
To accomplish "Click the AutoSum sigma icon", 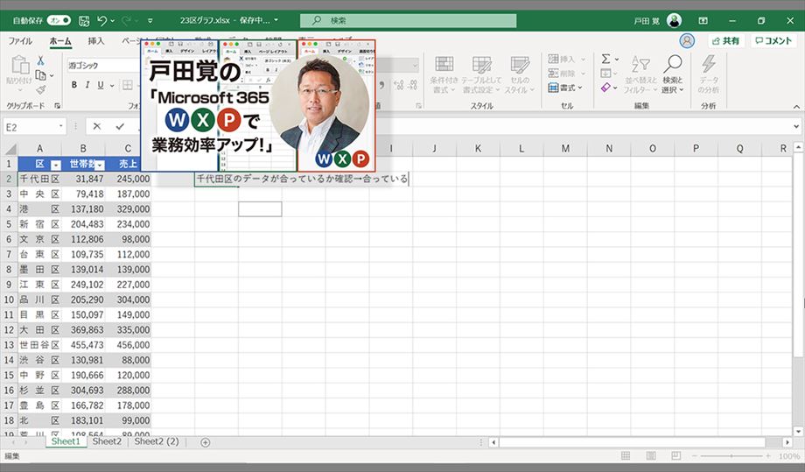I will coord(605,59).
